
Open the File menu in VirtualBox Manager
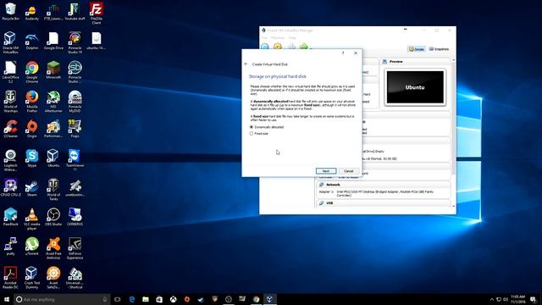pyautogui.click(x=264, y=37)
